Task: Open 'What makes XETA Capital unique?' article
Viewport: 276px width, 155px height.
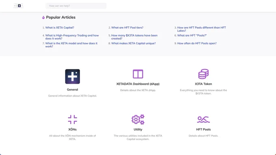Action: (134, 43)
